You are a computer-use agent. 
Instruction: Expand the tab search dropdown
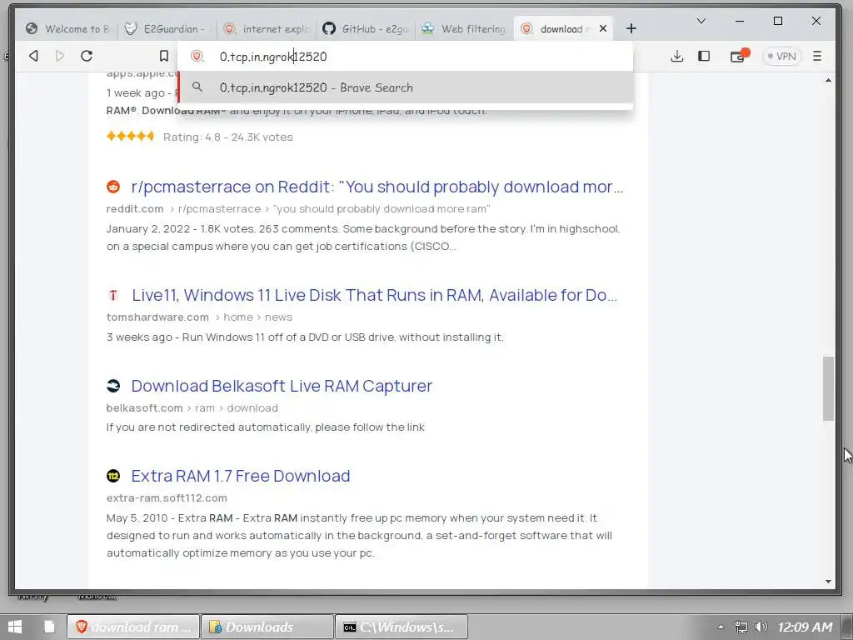pyautogui.click(x=701, y=21)
